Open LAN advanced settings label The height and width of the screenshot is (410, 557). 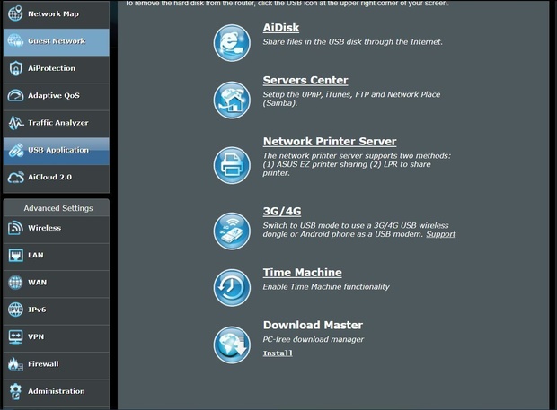36,256
